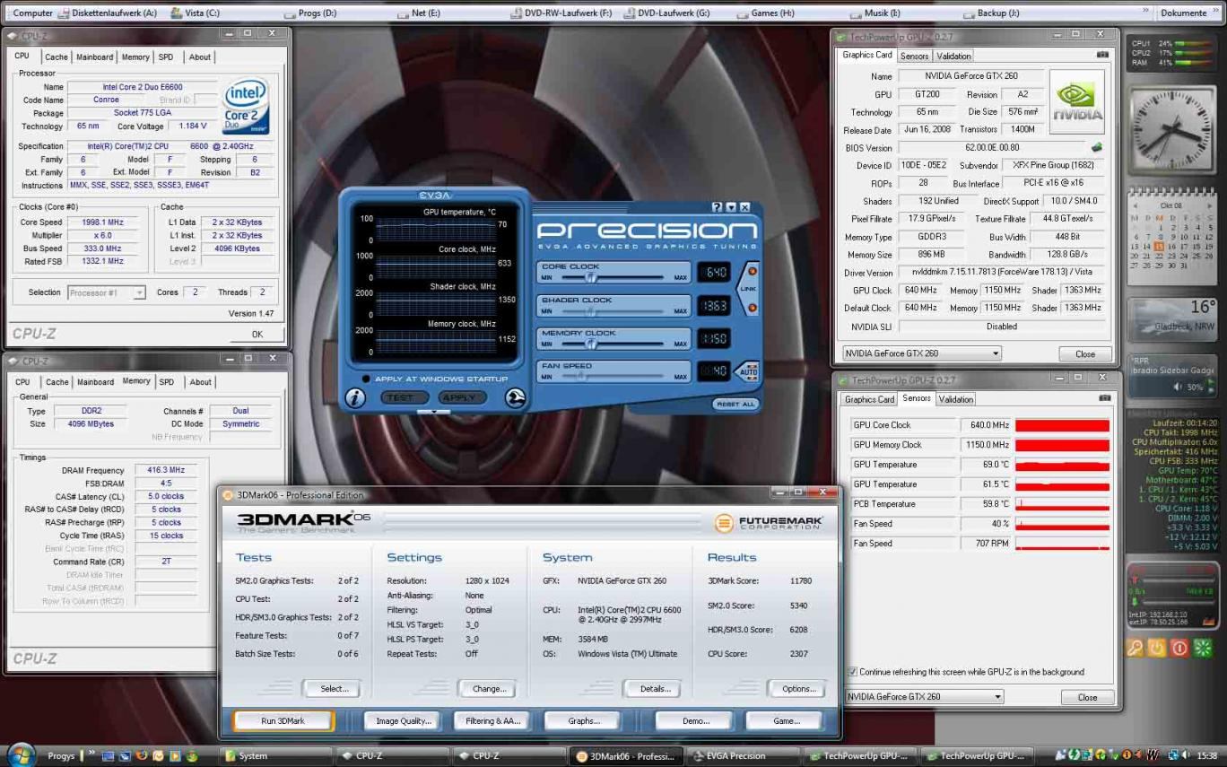Viewport: 1227px width, 767px height.
Task: Click the Test button in EVGA Precision
Action: point(403,397)
